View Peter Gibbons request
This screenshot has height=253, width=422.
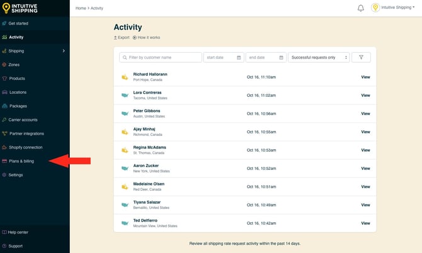[365, 113]
